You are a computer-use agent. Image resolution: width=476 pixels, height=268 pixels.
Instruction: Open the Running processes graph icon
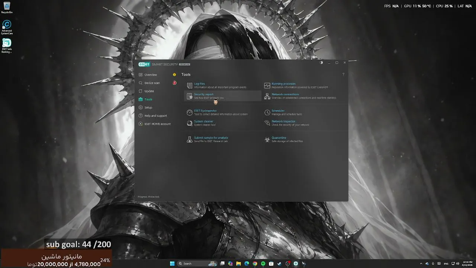267,86
